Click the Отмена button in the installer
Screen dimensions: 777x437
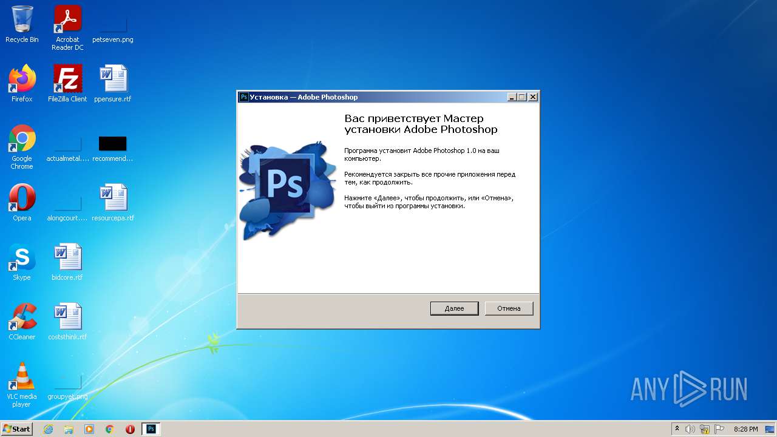pos(509,308)
